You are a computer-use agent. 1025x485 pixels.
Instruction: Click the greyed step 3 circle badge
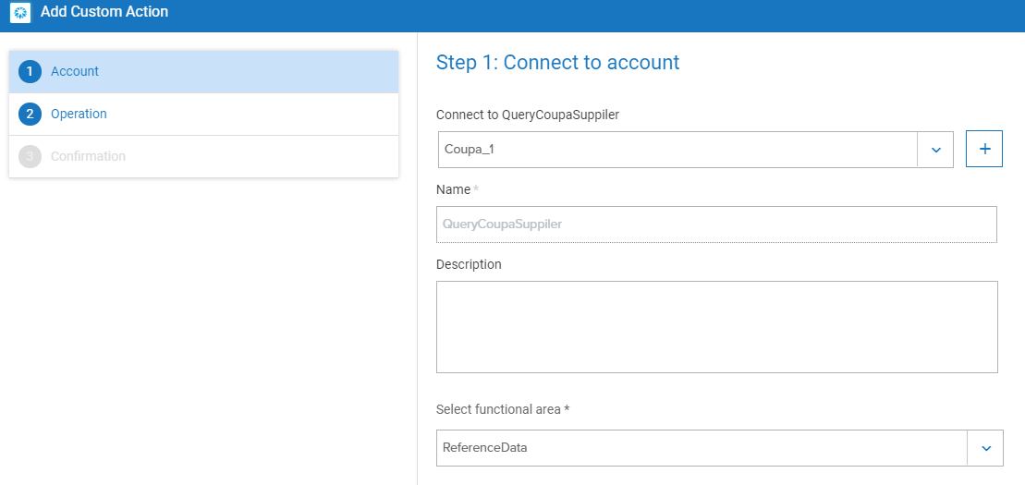31,157
